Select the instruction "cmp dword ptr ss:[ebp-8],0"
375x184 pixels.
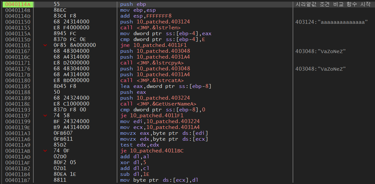coord(162,110)
